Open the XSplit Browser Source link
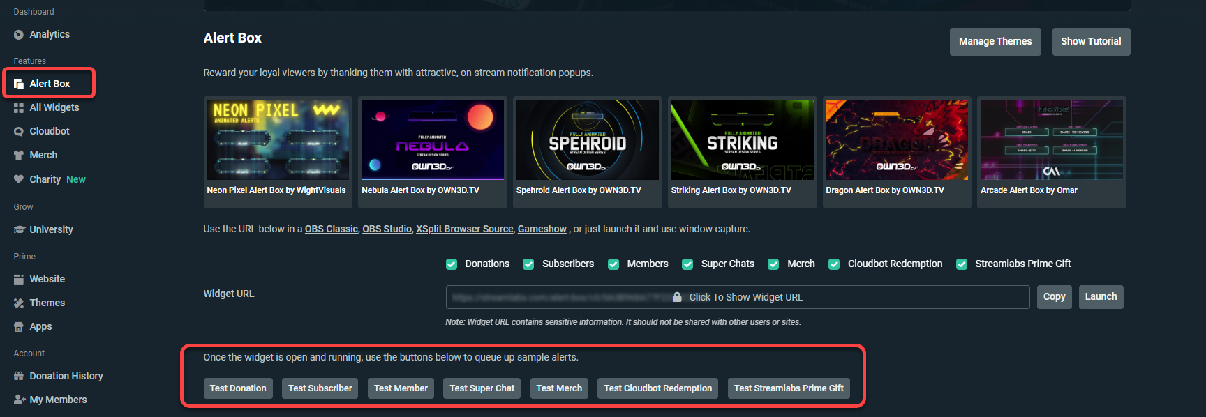Viewport: 1206px width, 417px height. click(465, 229)
